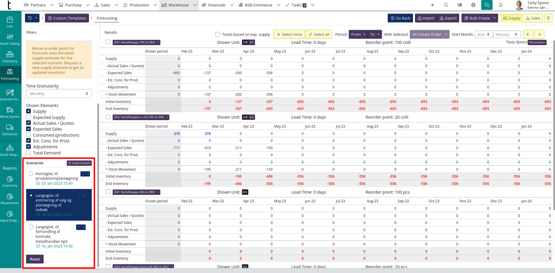Viewport: 555px width, 273px height.
Task: Open Deliveries from the sidebar
Action: (10, 130)
